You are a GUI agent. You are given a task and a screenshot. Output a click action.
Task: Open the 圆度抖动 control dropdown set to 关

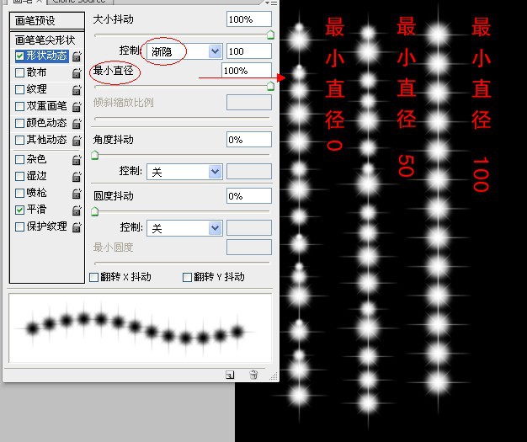[184, 228]
